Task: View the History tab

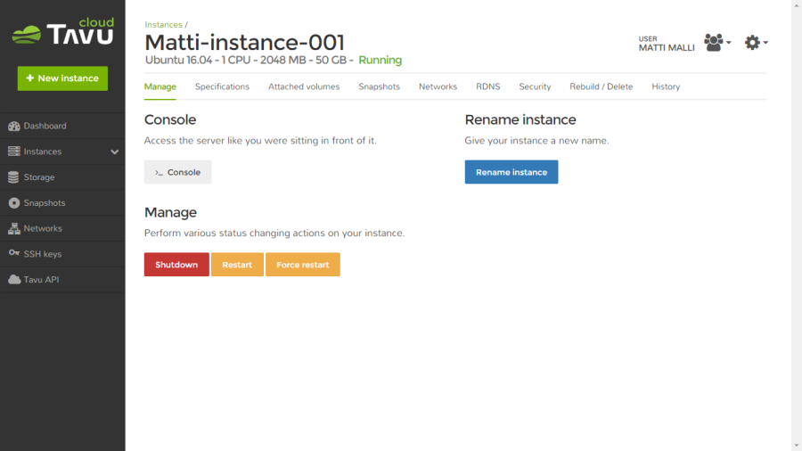Action: [x=666, y=87]
